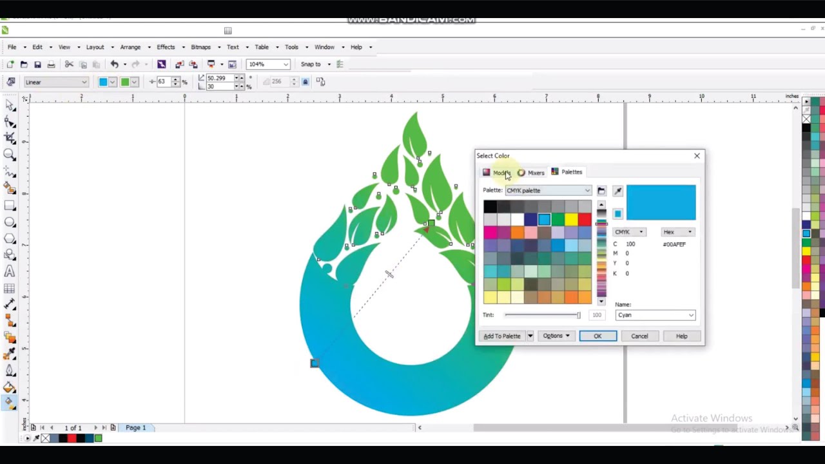
Task: Select the Zoom magnifier tool
Action: tap(10, 155)
